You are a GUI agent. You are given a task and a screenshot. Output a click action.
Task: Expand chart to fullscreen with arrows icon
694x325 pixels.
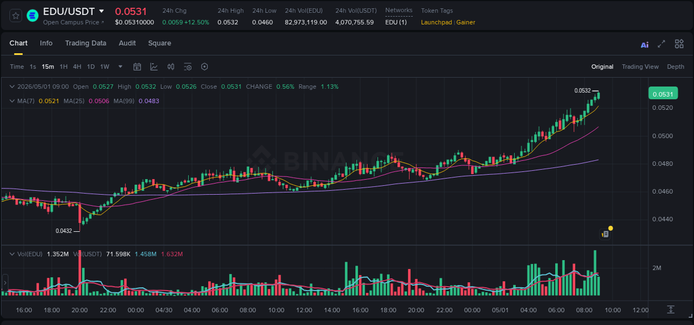(x=661, y=44)
